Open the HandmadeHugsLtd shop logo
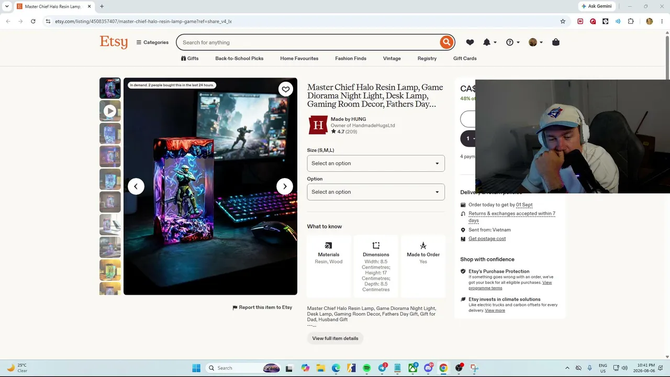Viewport: 670px width, 377px height. [318, 125]
